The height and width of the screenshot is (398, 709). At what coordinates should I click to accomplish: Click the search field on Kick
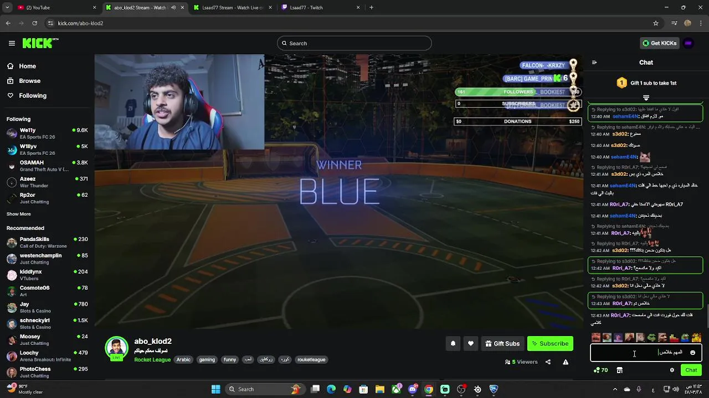(354, 43)
